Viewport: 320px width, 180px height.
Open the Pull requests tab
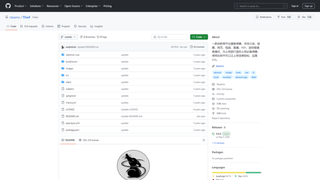click(29, 26)
